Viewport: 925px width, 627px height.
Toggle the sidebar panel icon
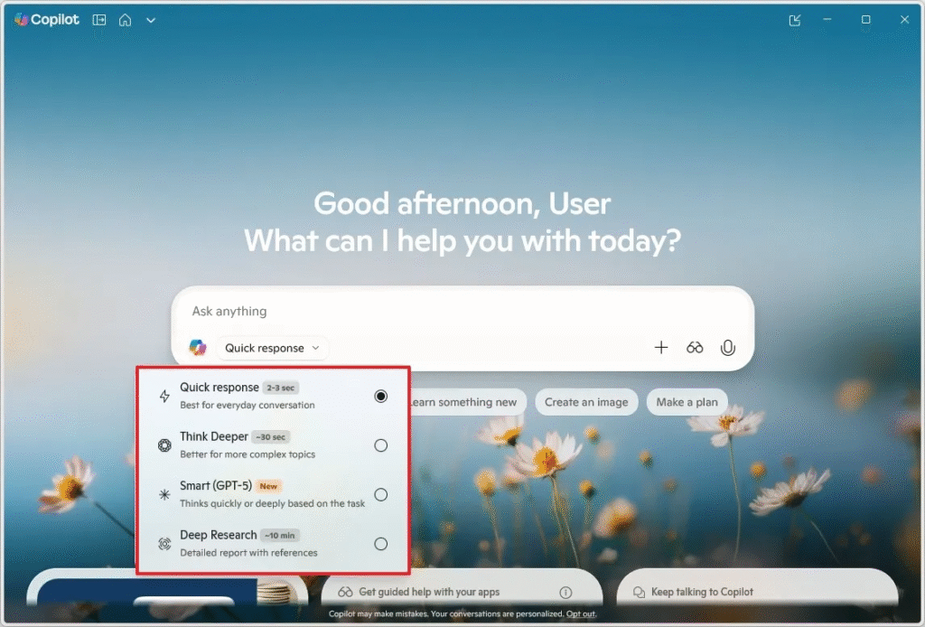[x=99, y=20]
